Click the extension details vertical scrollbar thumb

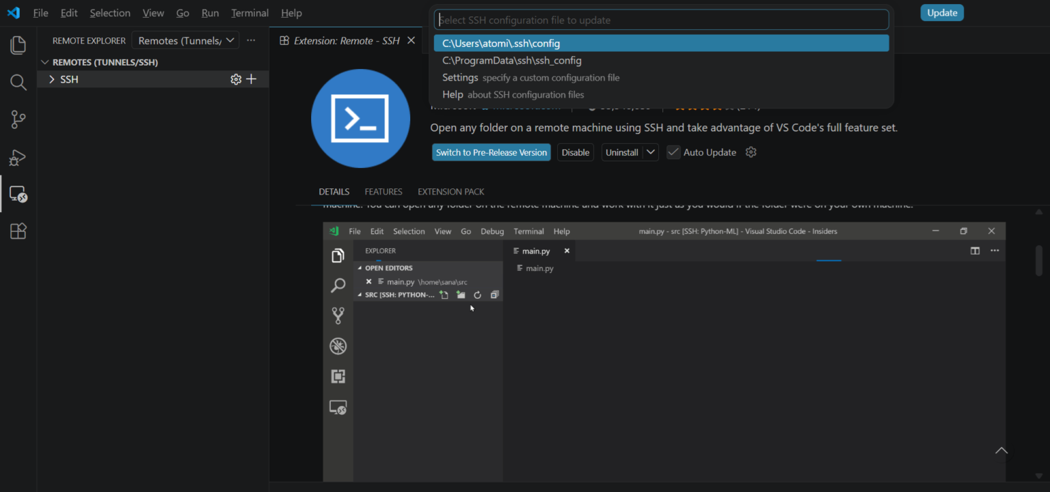point(1039,261)
